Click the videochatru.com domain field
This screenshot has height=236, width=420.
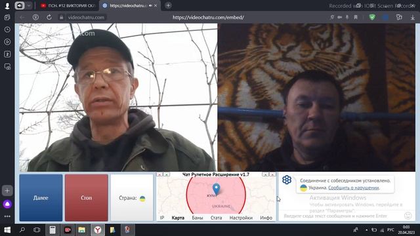click(86, 18)
